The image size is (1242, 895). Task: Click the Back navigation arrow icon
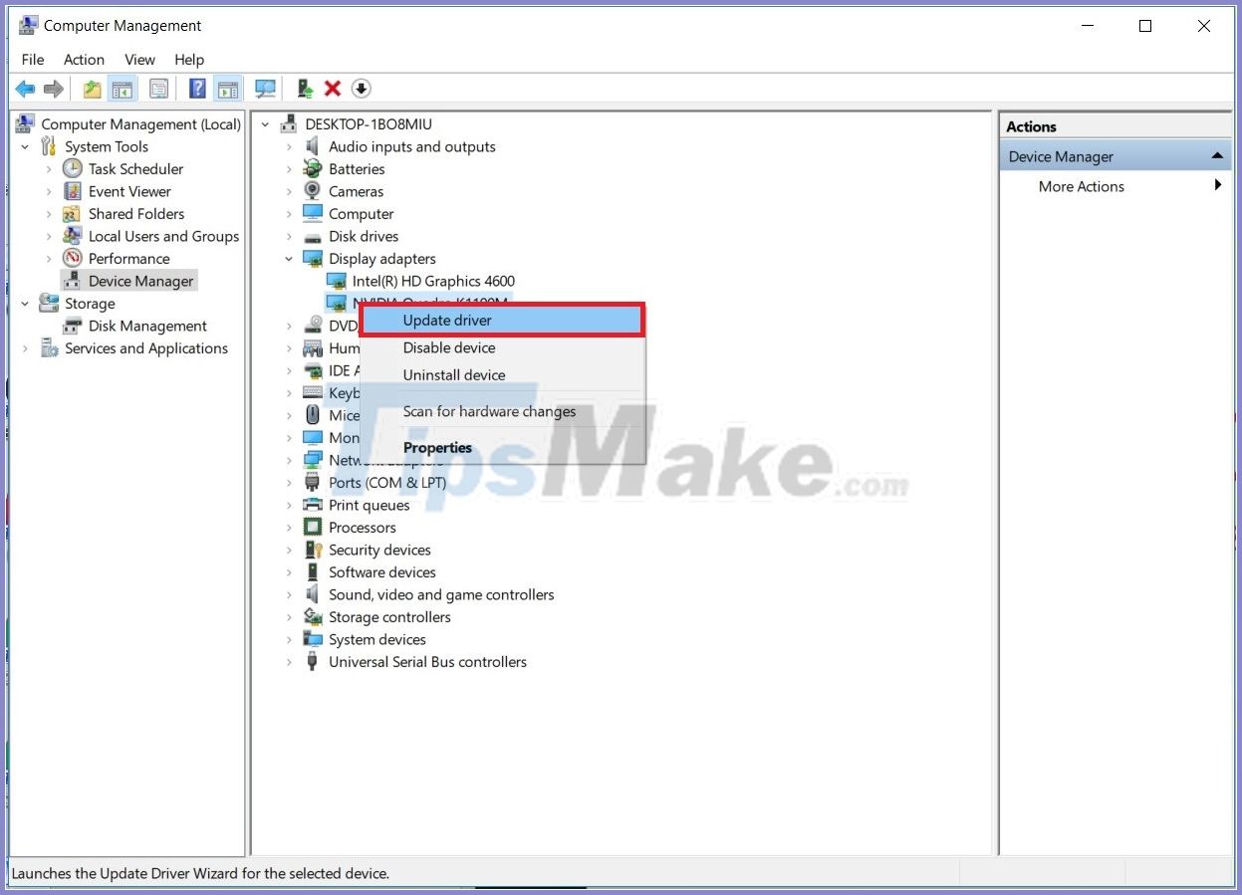25,88
